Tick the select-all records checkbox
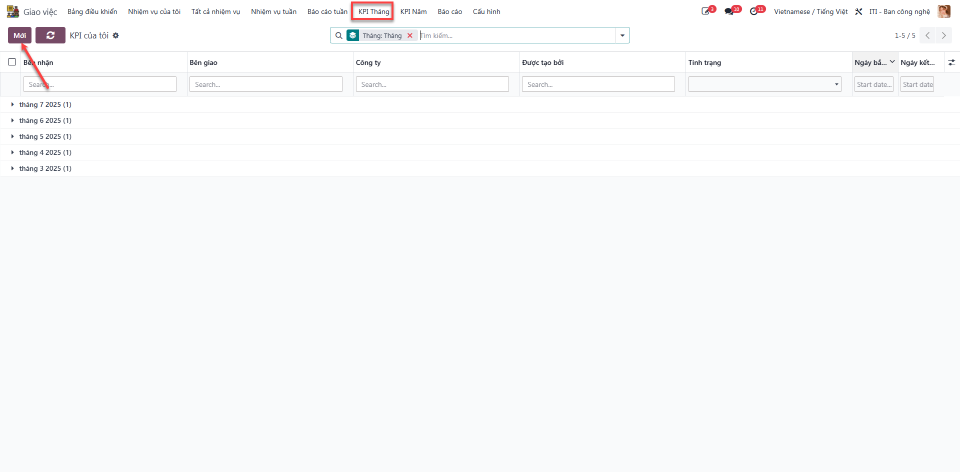The image size is (960, 472). coord(12,62)
